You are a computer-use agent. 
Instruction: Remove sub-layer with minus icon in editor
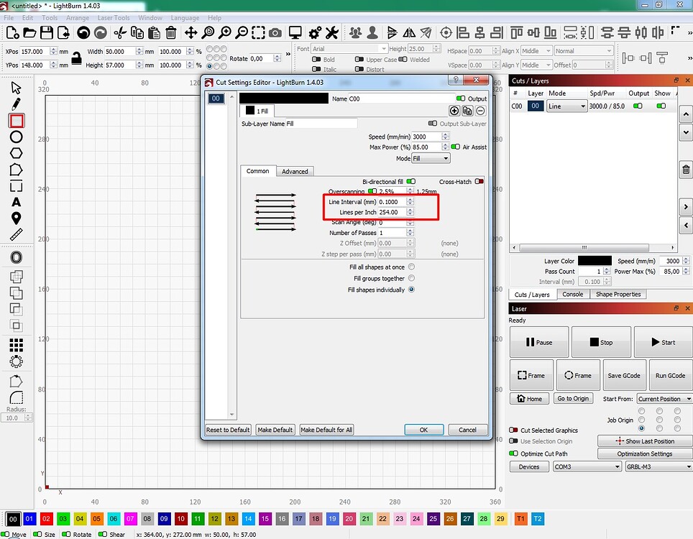pyautogui.click(x=481, y=111)
